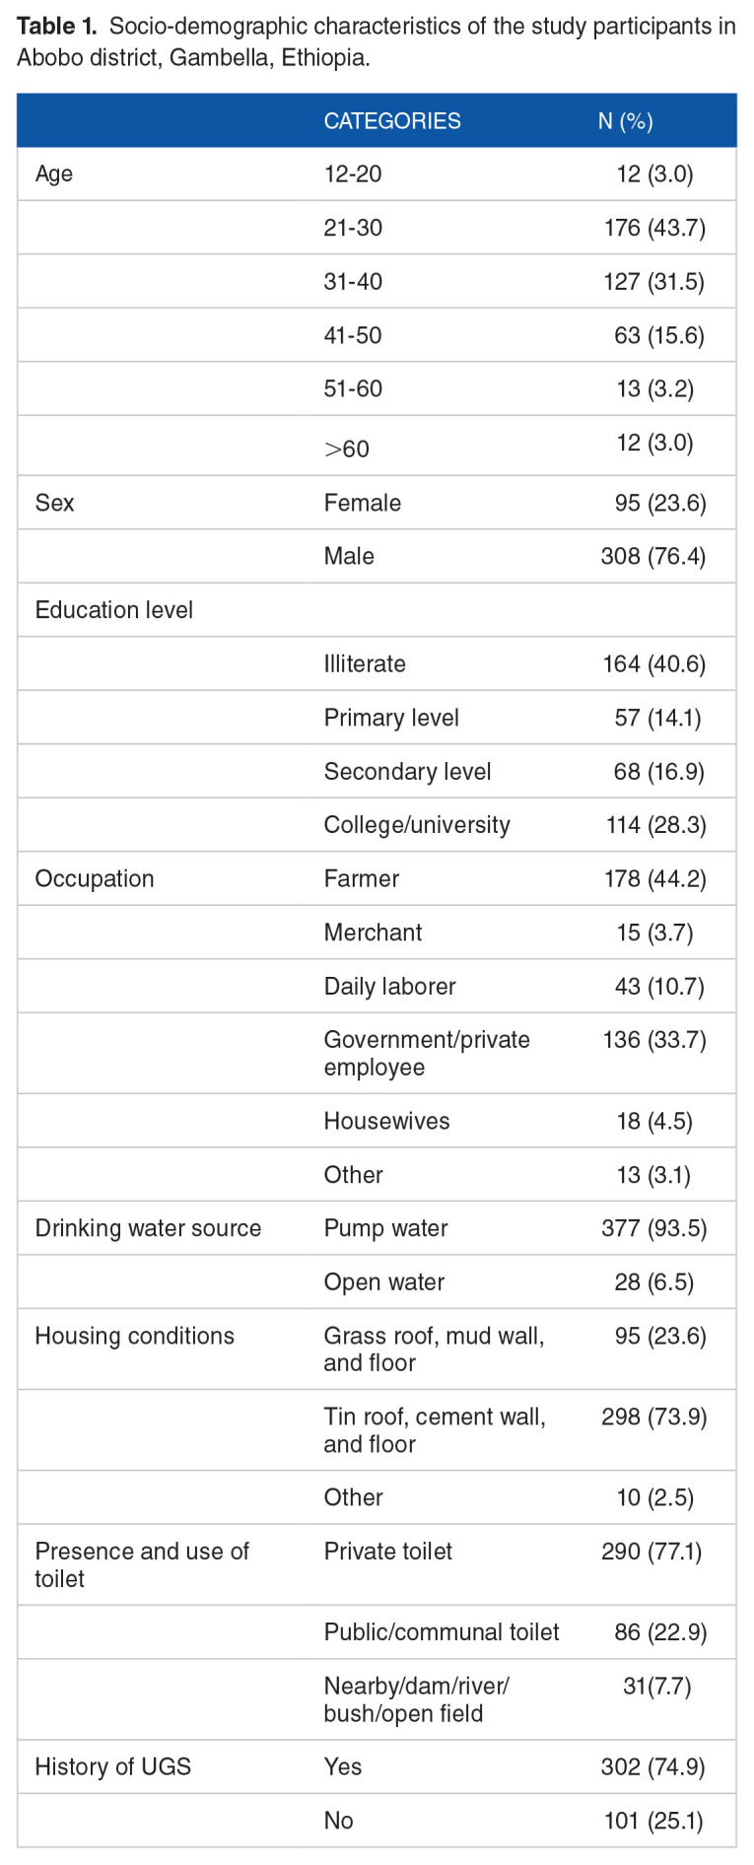The image size is (754, 1865).
Task: Select the Housing conditions row label
Action: 135,1336
